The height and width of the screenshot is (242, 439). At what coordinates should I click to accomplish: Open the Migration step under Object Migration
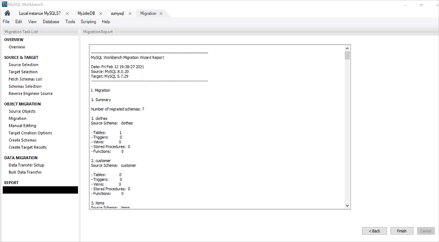point(17,118)
